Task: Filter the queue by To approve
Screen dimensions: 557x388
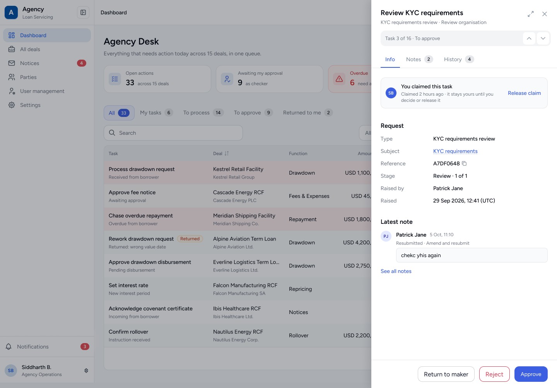Action: tap(253, 113)
